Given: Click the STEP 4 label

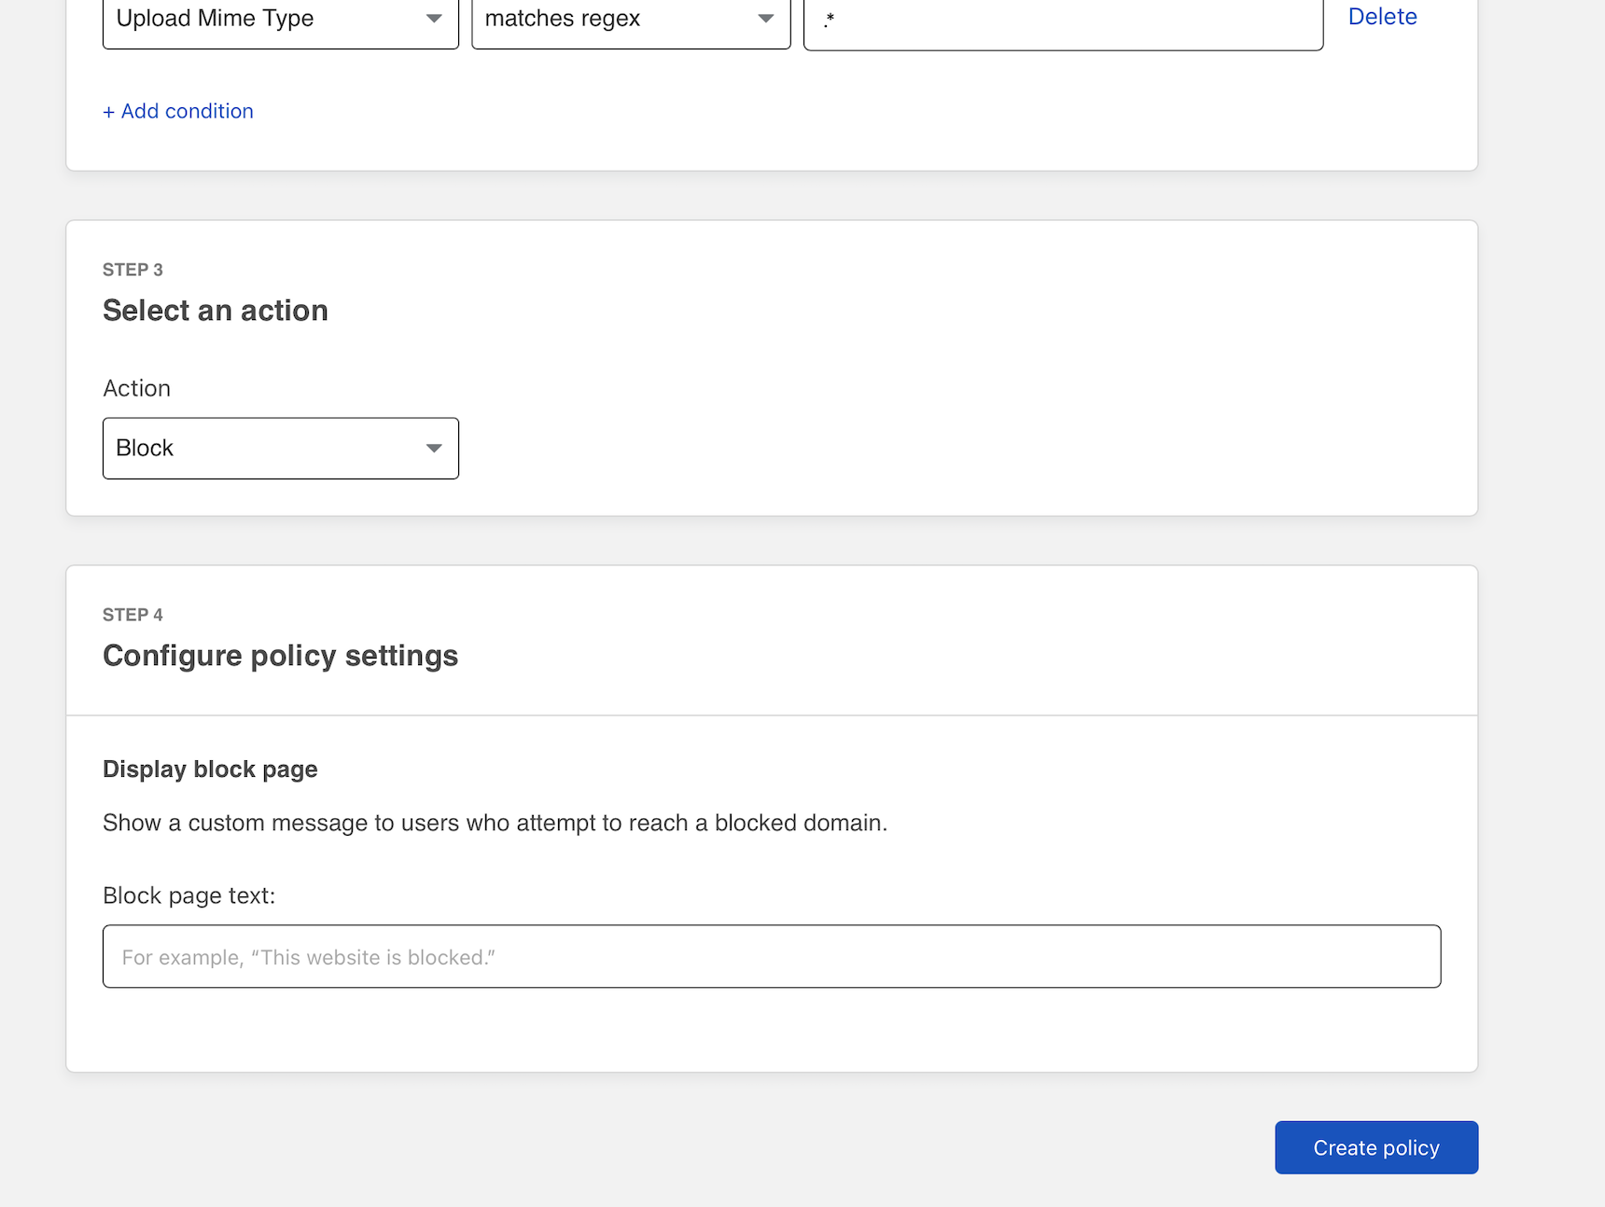Looking at the screenshot, I should (133, 615).
